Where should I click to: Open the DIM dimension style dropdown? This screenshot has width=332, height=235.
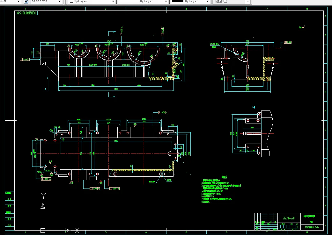click(18, 2)
